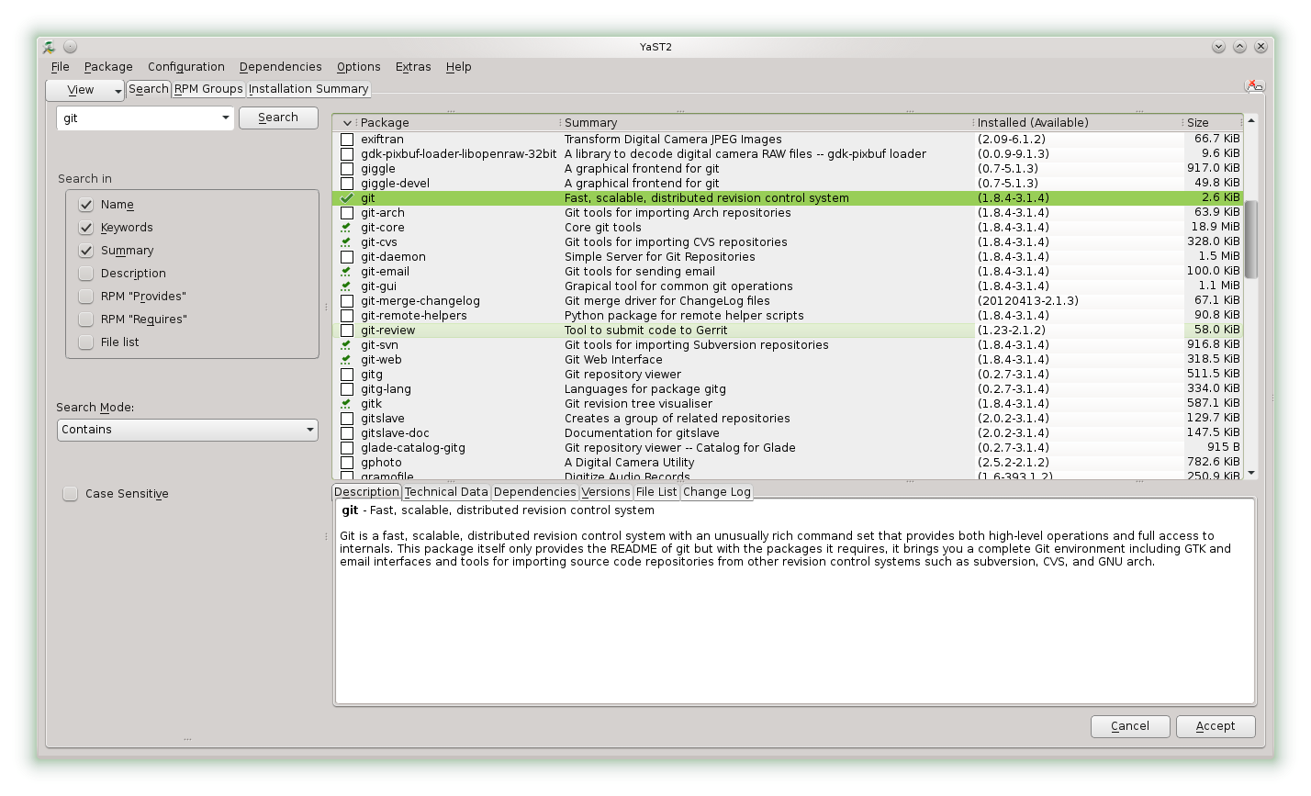Enable the File list search option
The width and height of the screenshot is (1311, 796).
(x=86, y=342)
